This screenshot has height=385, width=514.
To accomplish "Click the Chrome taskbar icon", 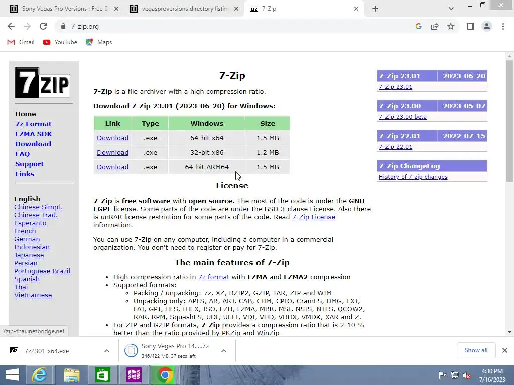I will [165, 375].
